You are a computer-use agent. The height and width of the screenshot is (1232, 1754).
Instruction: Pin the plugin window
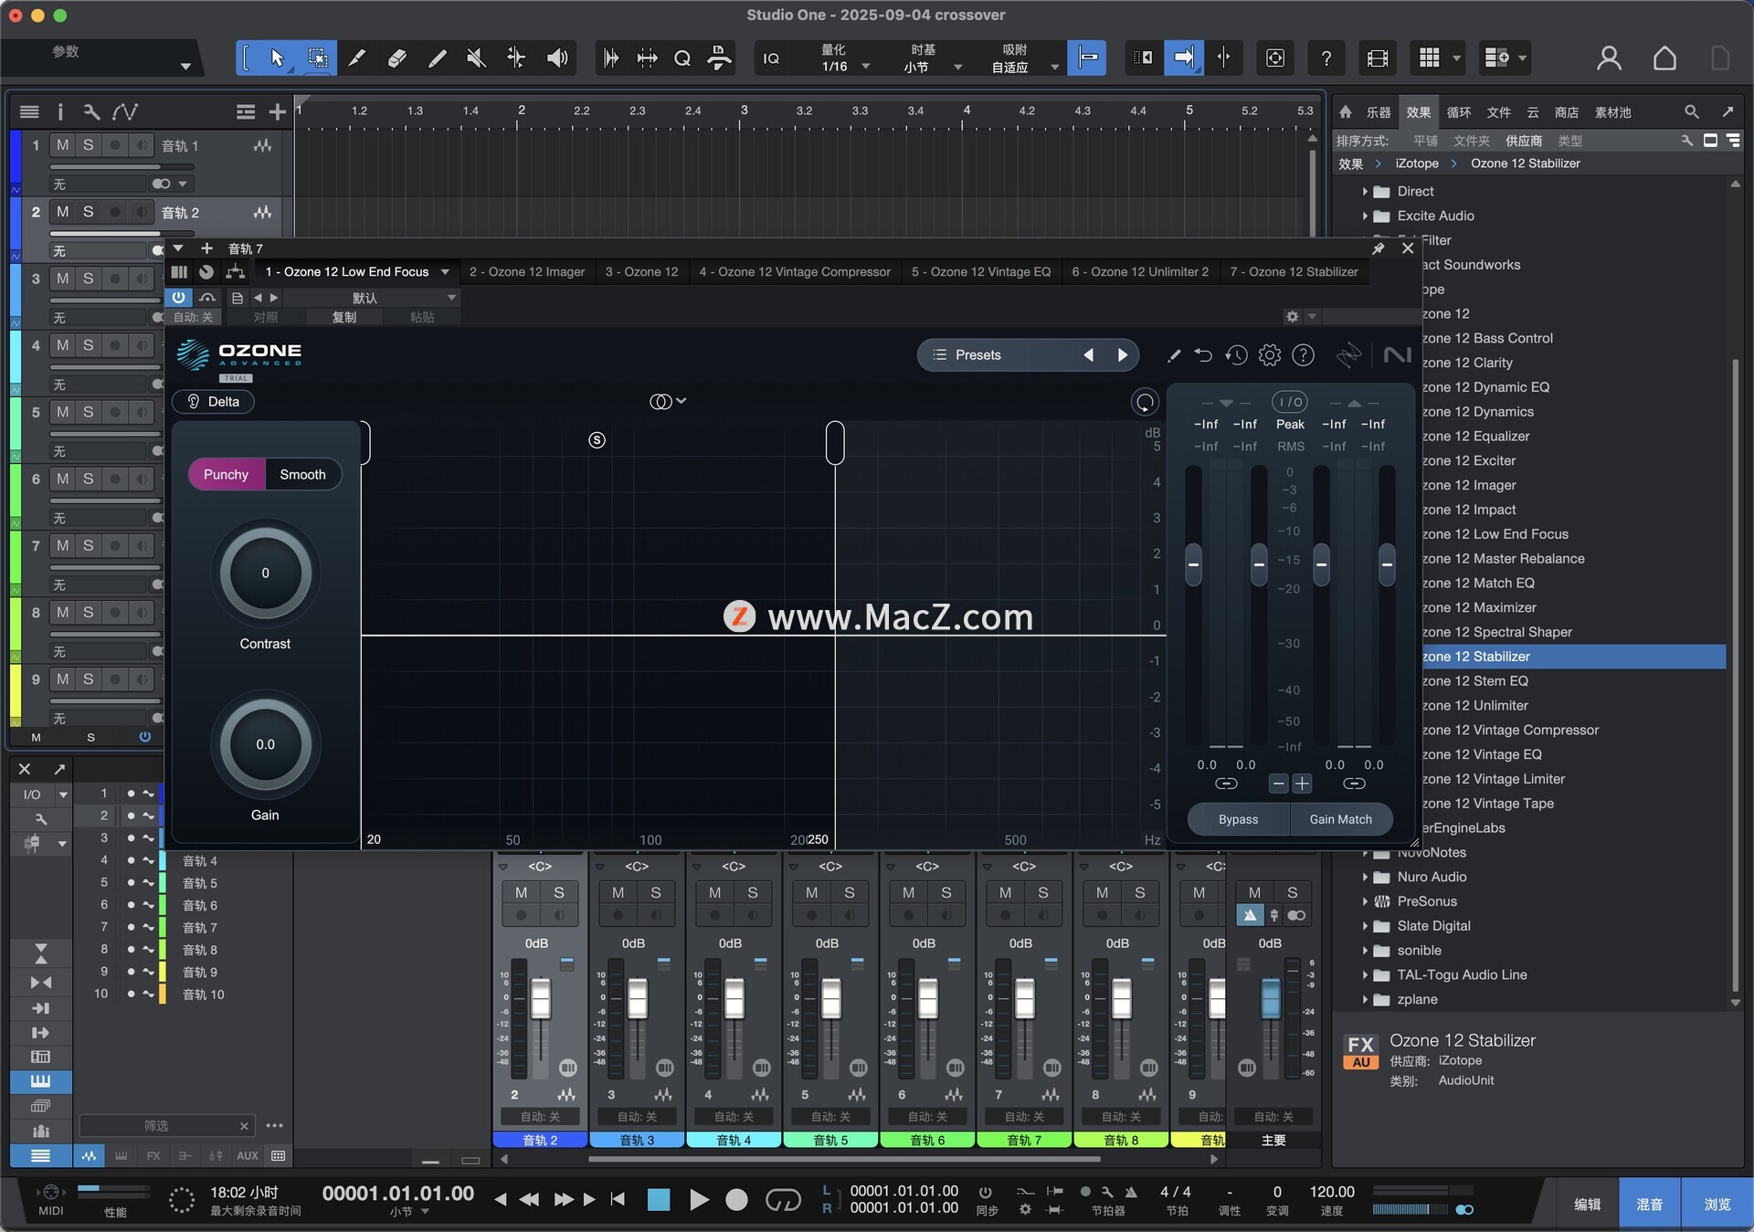click(x=1379, y=248)
